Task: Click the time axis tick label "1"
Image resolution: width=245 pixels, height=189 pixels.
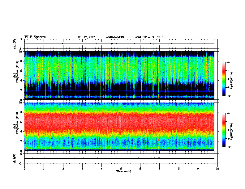Action: click(44, 169)
